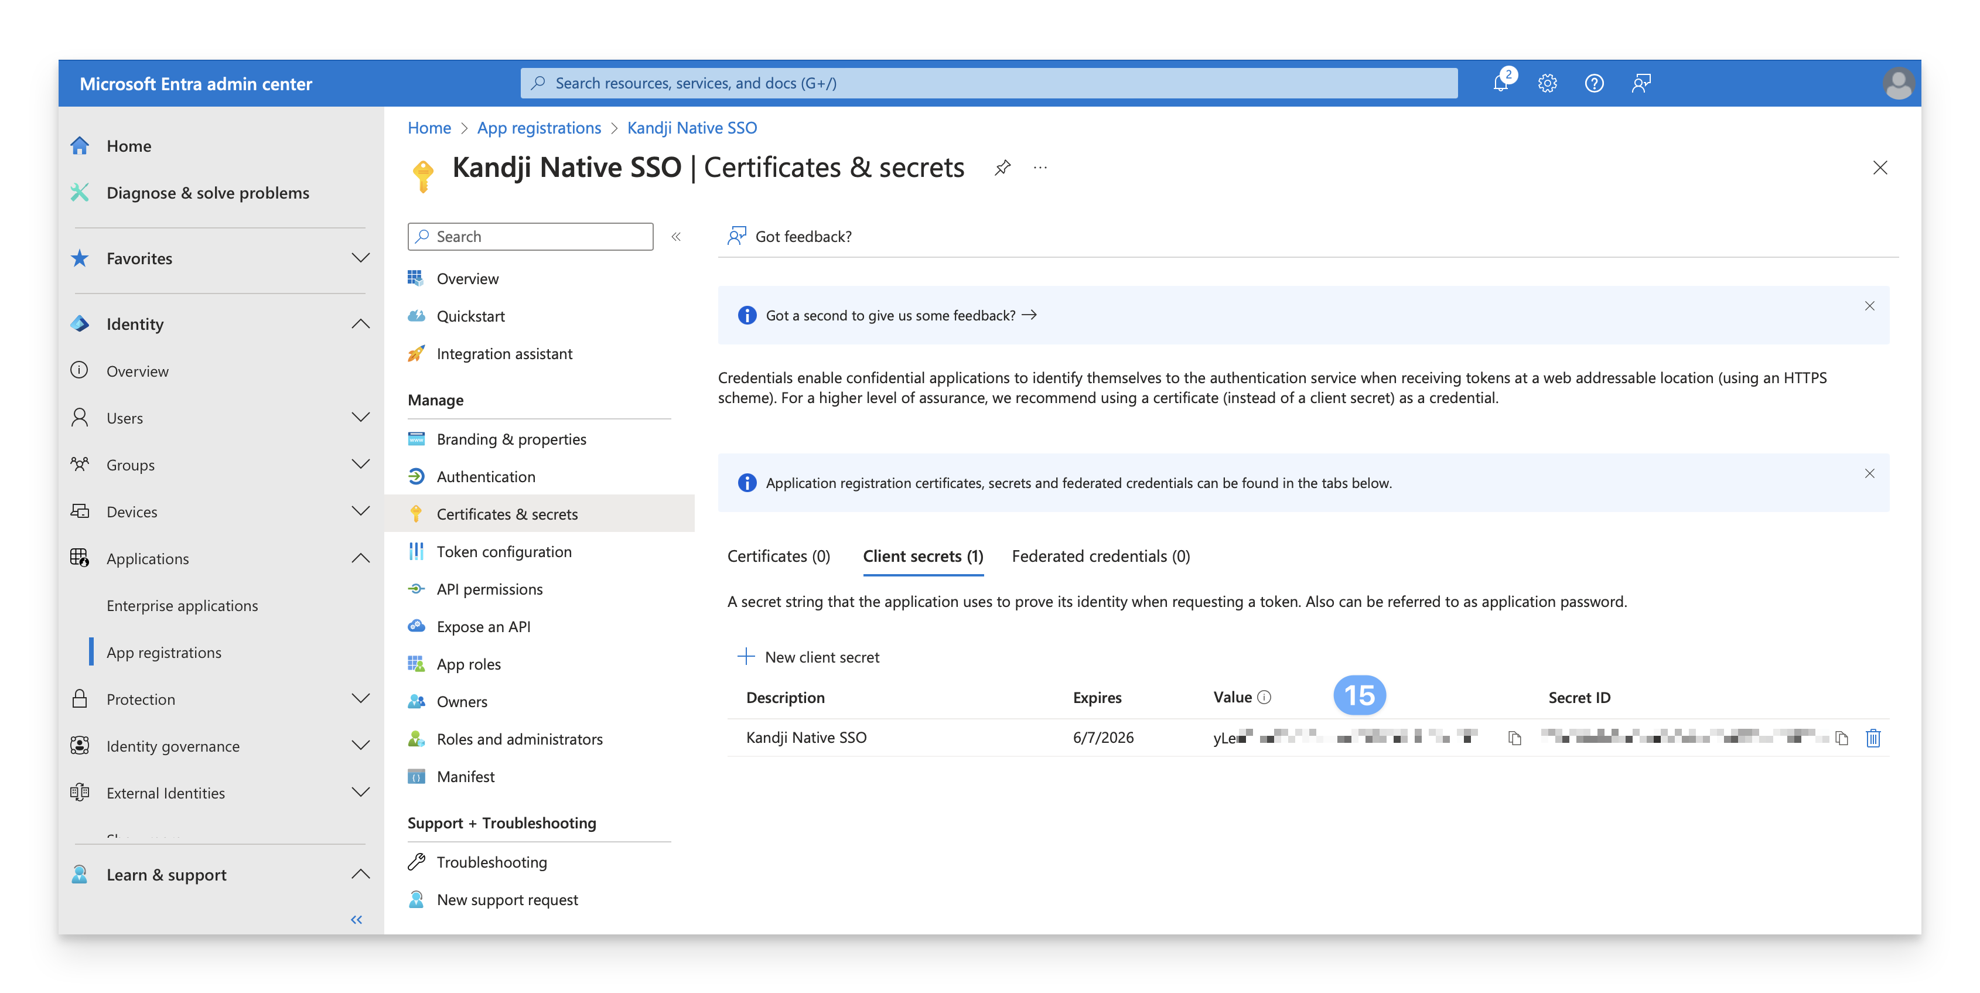This screenshot has width=1980, height=993.
Task: Click New client secret
Action: 808,657
